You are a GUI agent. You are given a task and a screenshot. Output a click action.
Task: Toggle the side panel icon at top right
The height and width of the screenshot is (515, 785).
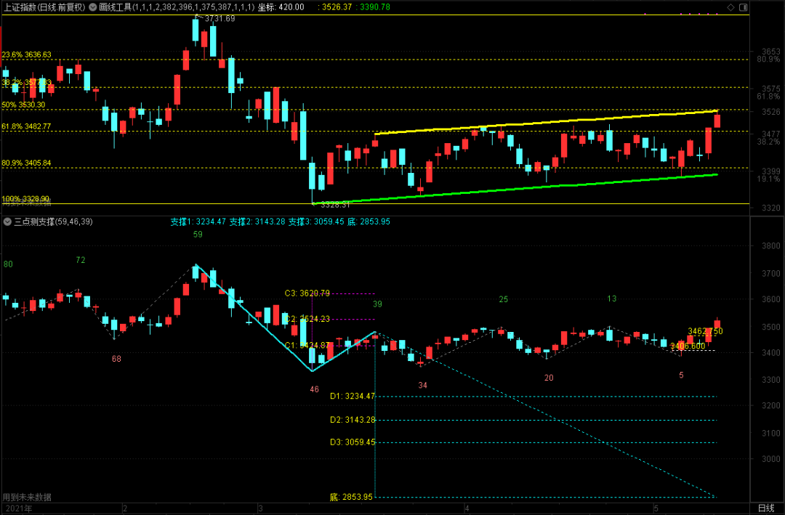[x=742, y=7]
